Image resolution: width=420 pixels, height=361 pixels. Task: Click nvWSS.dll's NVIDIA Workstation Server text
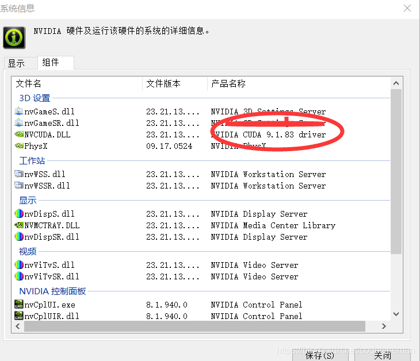tap(268, 174)
